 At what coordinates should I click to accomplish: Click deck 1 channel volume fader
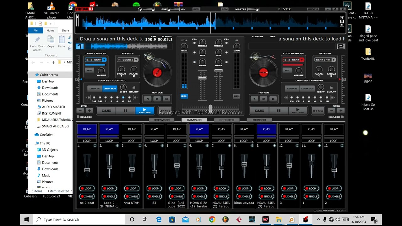pos(202,78)
